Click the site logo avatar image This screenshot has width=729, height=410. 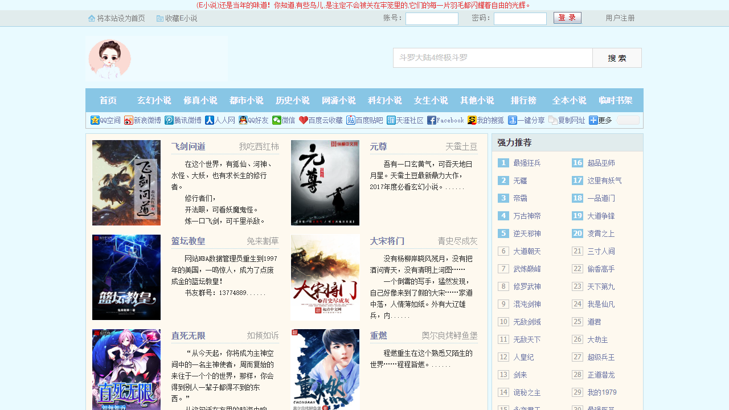(x=110, y=59)
